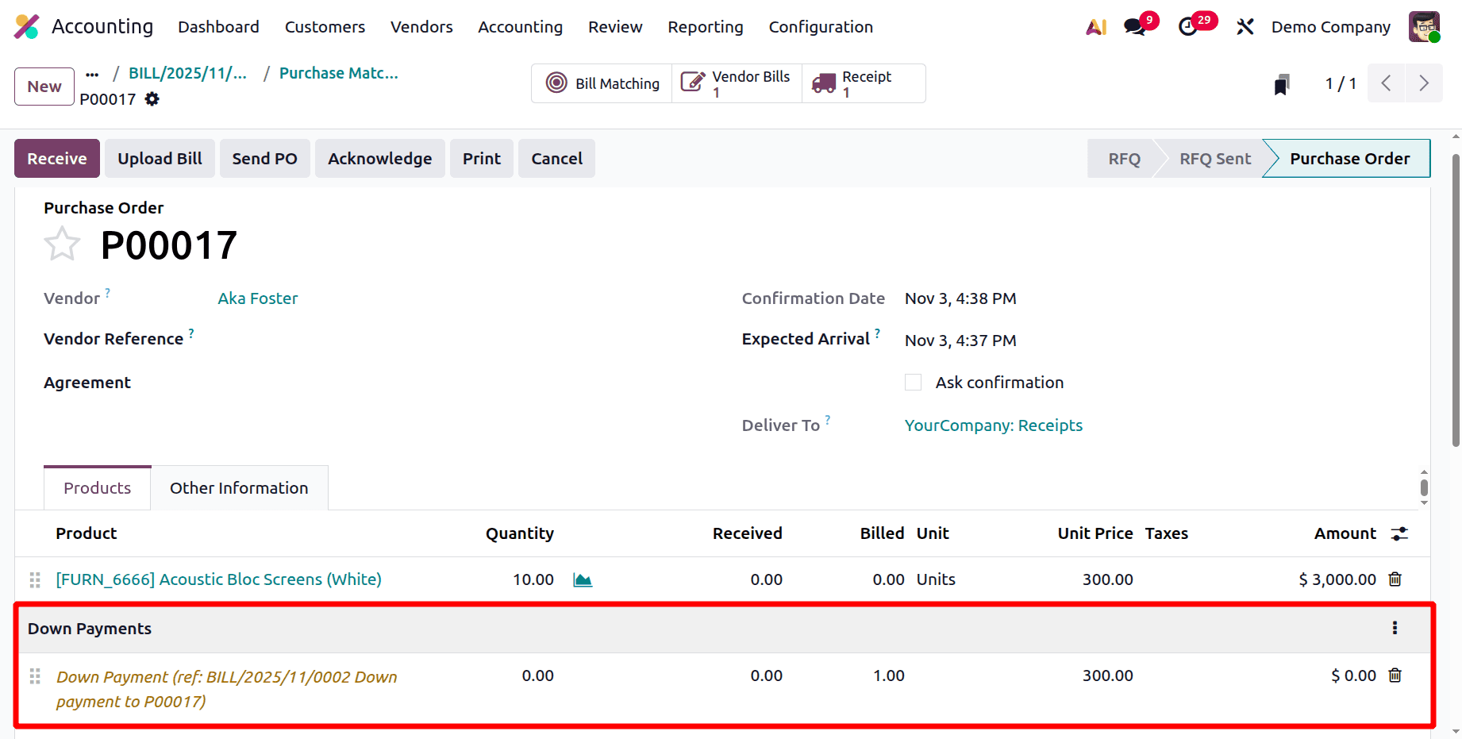The height and width of the screenshot is (739, 1462).
Task: Click the Receive button
Action: (x=56, y=158)
